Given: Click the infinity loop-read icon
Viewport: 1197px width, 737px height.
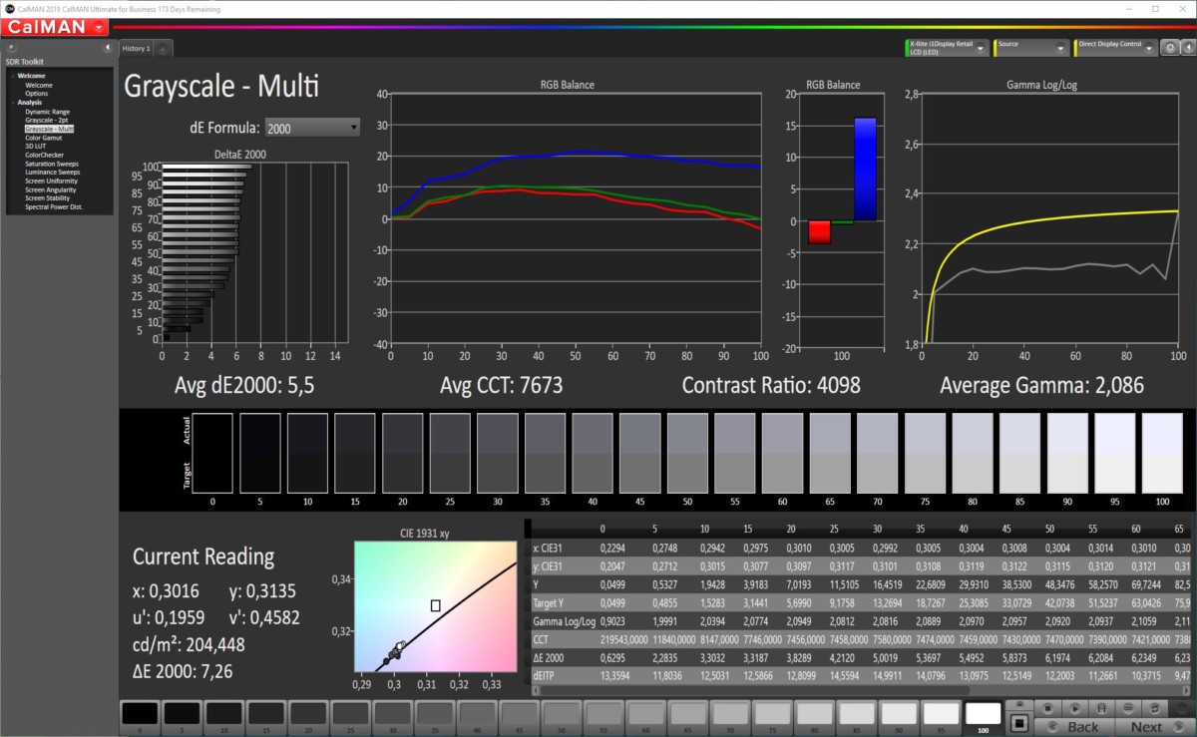Looking at the screenshot, I should (x=1127, y=708).
